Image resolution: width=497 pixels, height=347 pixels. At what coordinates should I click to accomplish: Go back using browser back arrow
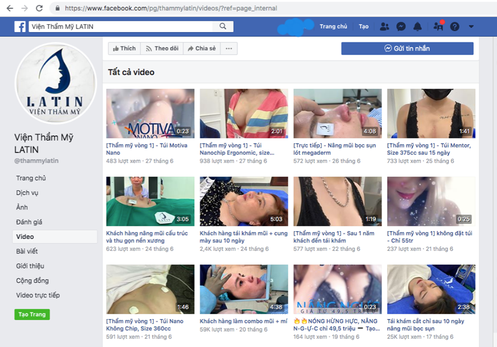pos(10,8)
